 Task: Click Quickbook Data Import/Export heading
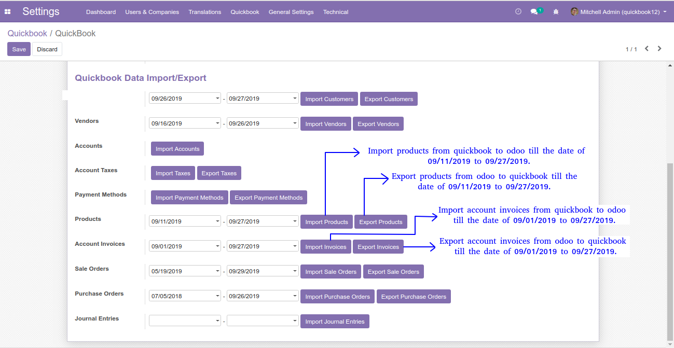coord(141,78)
